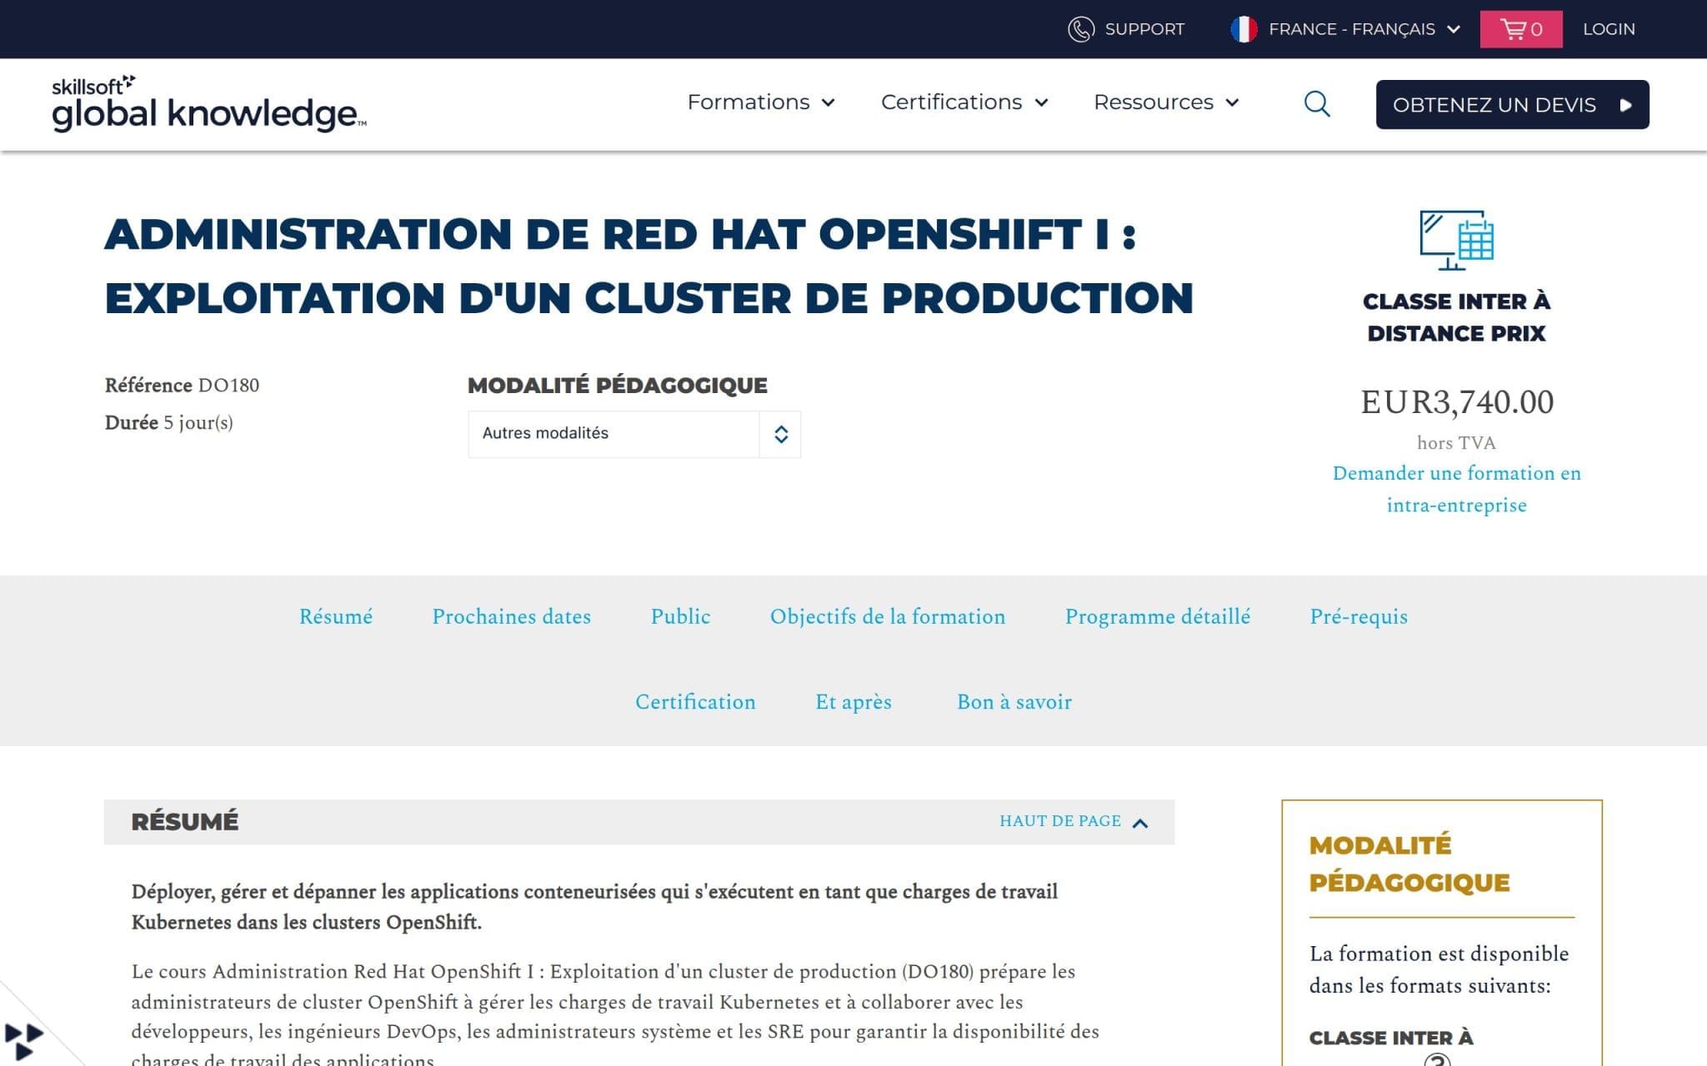Click the sidebar Modalité pédagogique gold heading

click(1409, 864)
